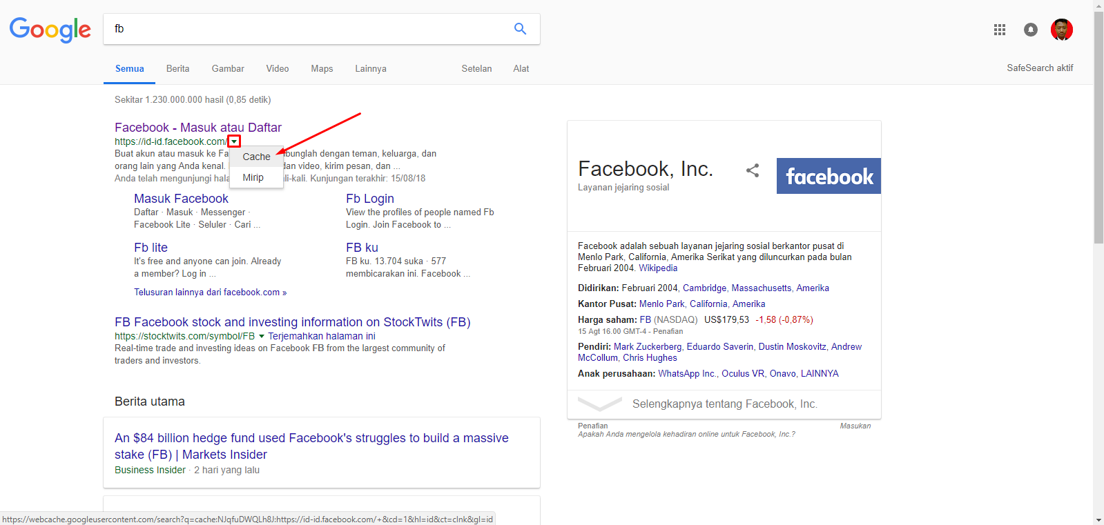1104x525 pixels.
Task: Open the FB ku sitelink
Action: point(362,248)
